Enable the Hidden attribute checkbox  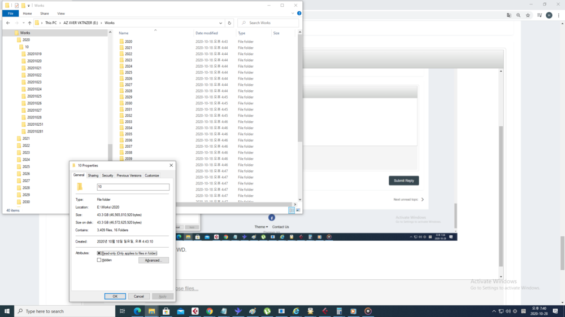pyautogui.click(x=99, y=260)
